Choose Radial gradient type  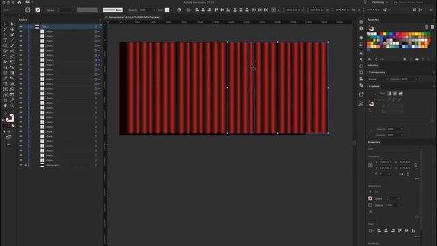(x=395, y=94)
